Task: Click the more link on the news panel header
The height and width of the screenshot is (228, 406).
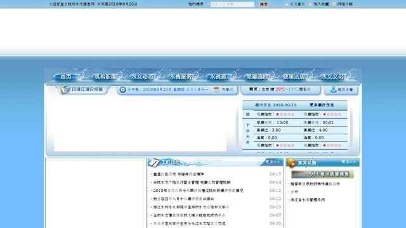Action: tap(273, 162)
